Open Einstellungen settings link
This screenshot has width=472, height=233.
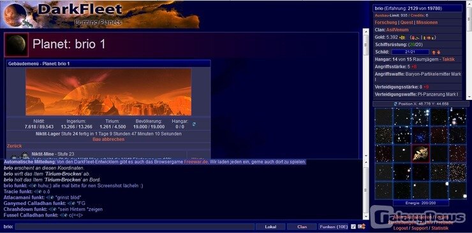[402, 222]
